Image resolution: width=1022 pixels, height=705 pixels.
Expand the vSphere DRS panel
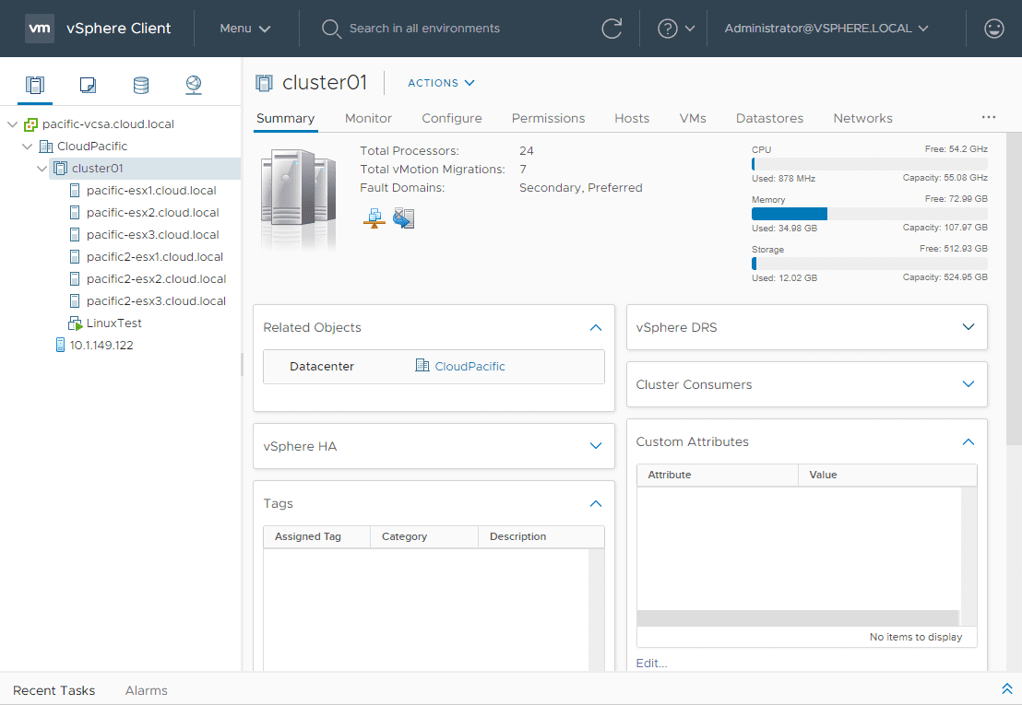point(968,327)
